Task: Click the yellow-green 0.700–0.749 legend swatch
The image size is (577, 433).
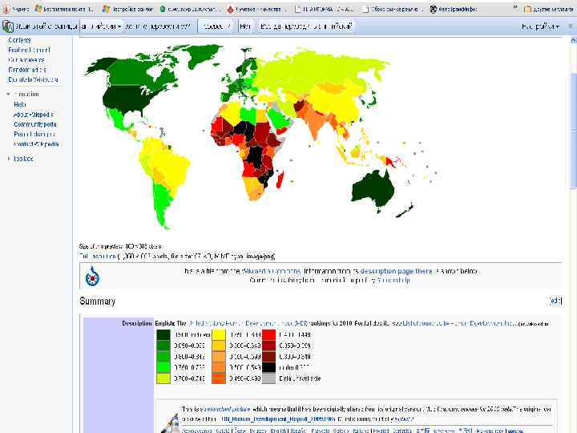Action: pyautogui.click(x=163, y=378)
